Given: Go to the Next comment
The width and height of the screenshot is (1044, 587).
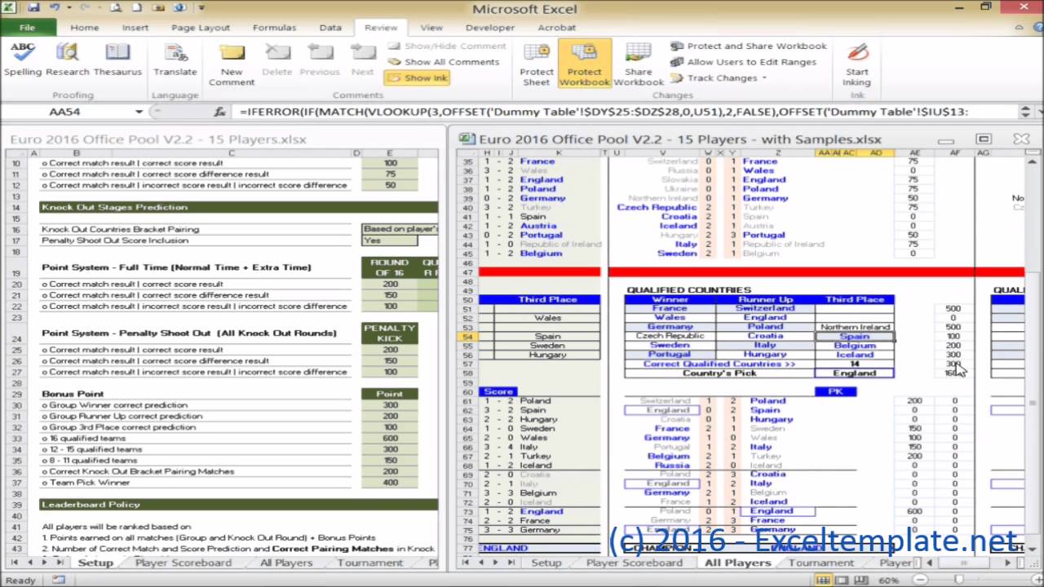Looking at the screenshot, I should [x=363, y=60].
